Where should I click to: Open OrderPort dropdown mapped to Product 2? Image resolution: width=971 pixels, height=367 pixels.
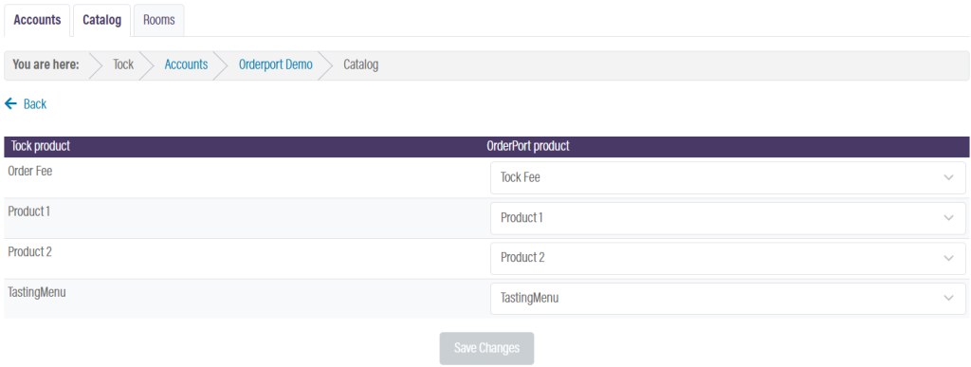[x=727, y=258]
